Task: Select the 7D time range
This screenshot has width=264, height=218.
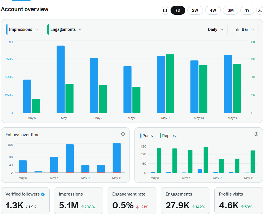Action: pyautogui.click(x=178, y=10)
